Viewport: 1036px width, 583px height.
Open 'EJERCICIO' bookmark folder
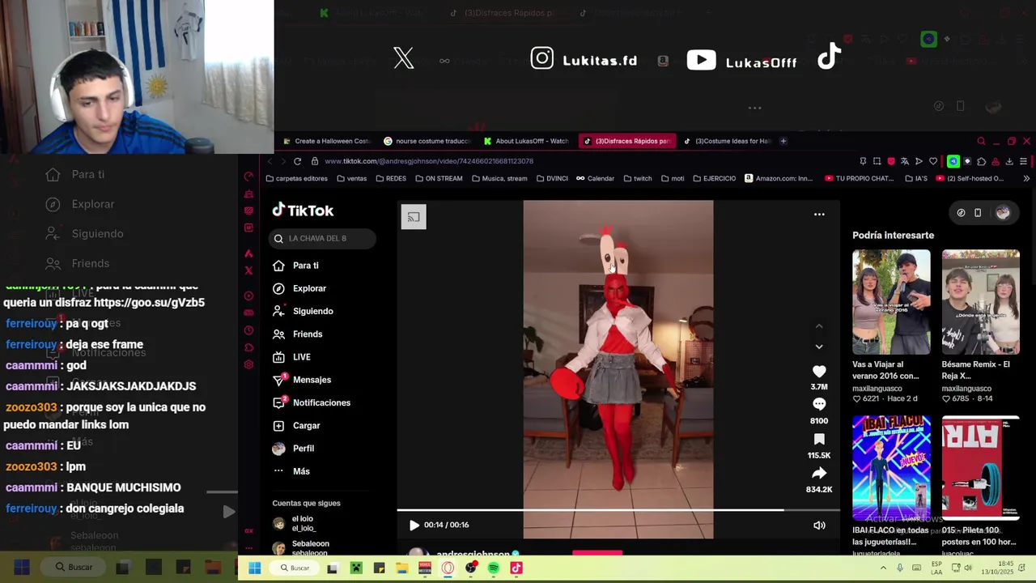click(714, 178)
